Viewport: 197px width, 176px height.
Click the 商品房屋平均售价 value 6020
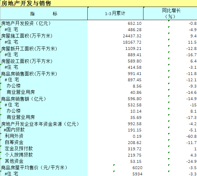tap(137, 168)
